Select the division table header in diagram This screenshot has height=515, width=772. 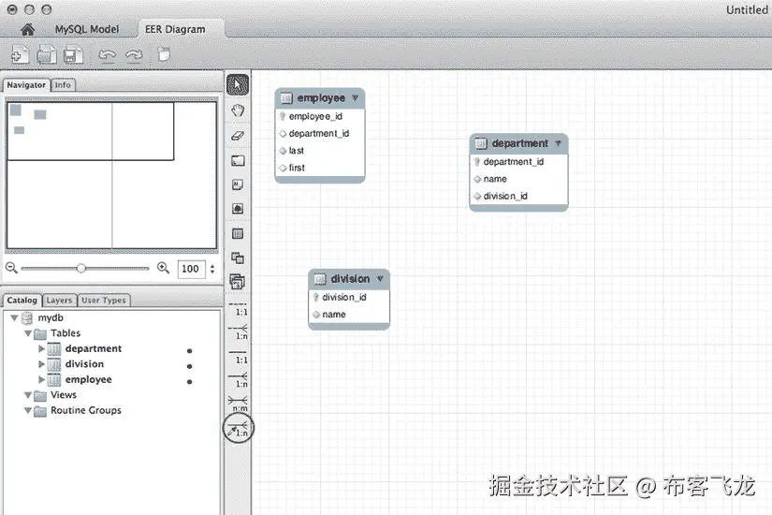coord(349,279)
